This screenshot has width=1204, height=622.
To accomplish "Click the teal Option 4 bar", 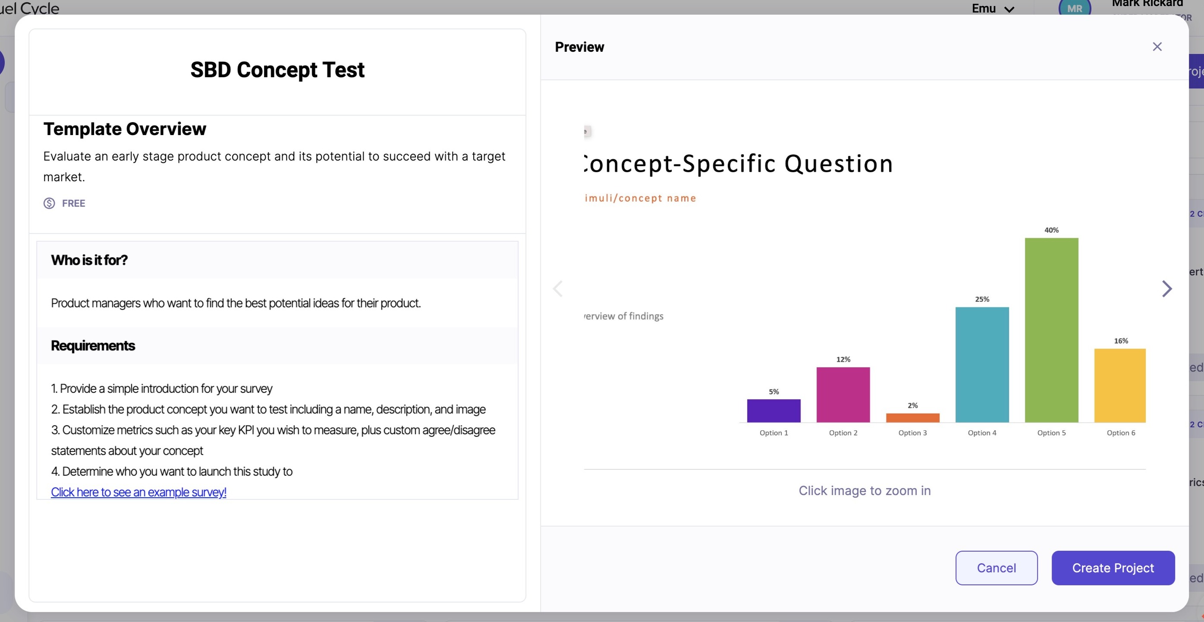I will tap(982, 365).
